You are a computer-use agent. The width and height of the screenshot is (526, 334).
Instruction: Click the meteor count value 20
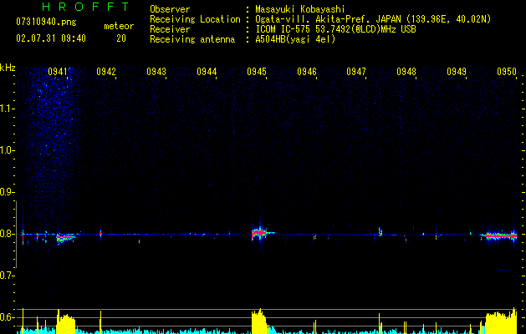click(x=121, y=38)
